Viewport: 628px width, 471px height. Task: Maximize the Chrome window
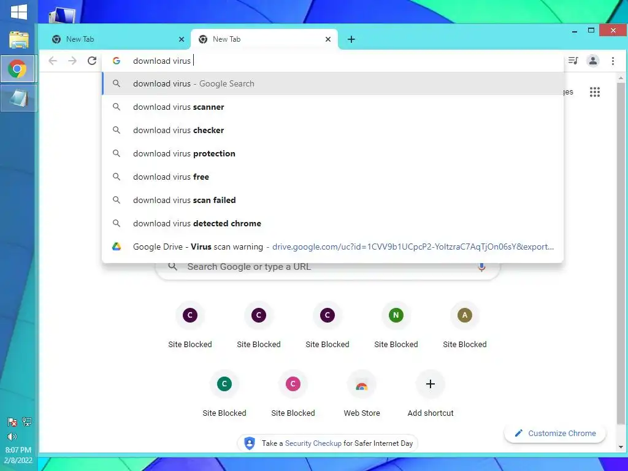pyautogui.click(x=591, y=31)
